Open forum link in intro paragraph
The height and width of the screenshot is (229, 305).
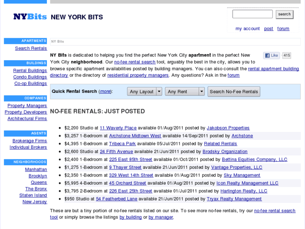coord(234,75)
